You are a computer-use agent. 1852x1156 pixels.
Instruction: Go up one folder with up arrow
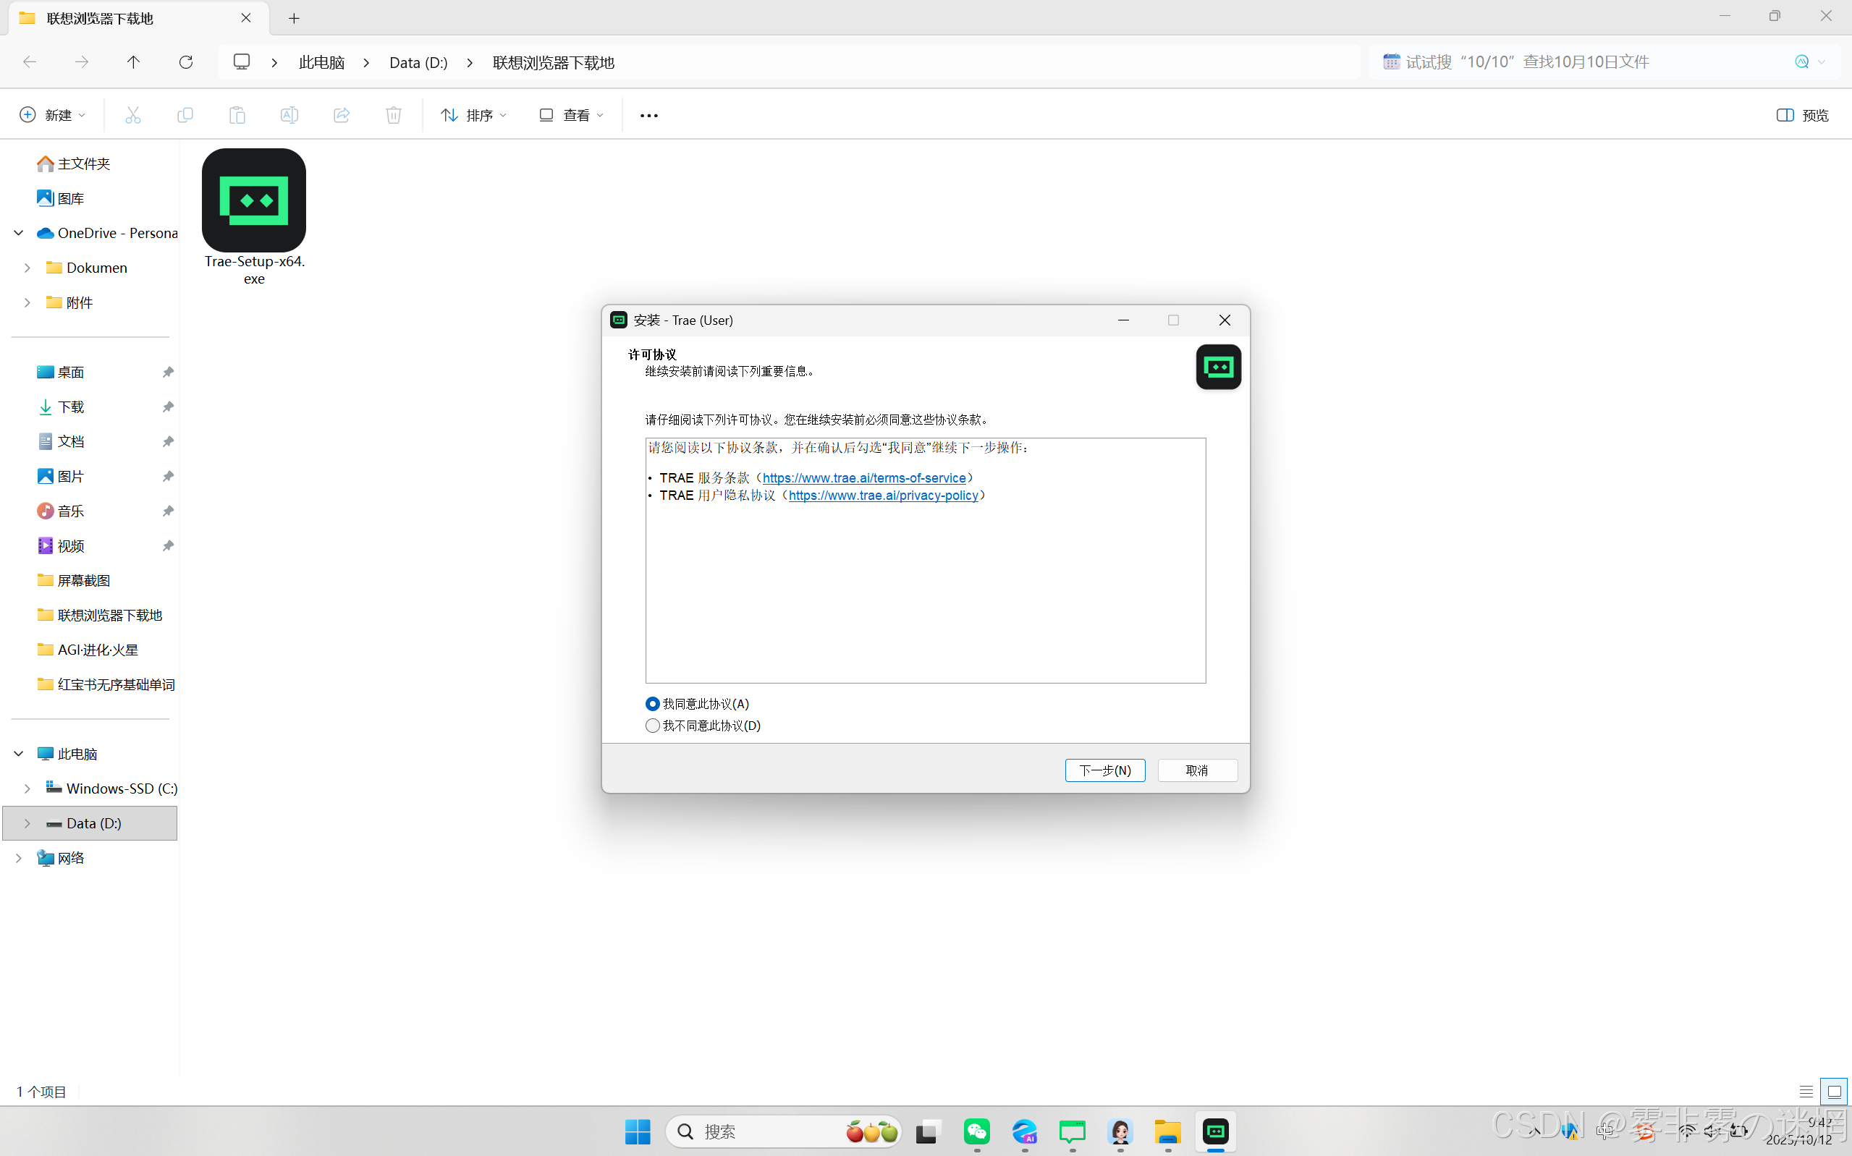tap(133, 62)
